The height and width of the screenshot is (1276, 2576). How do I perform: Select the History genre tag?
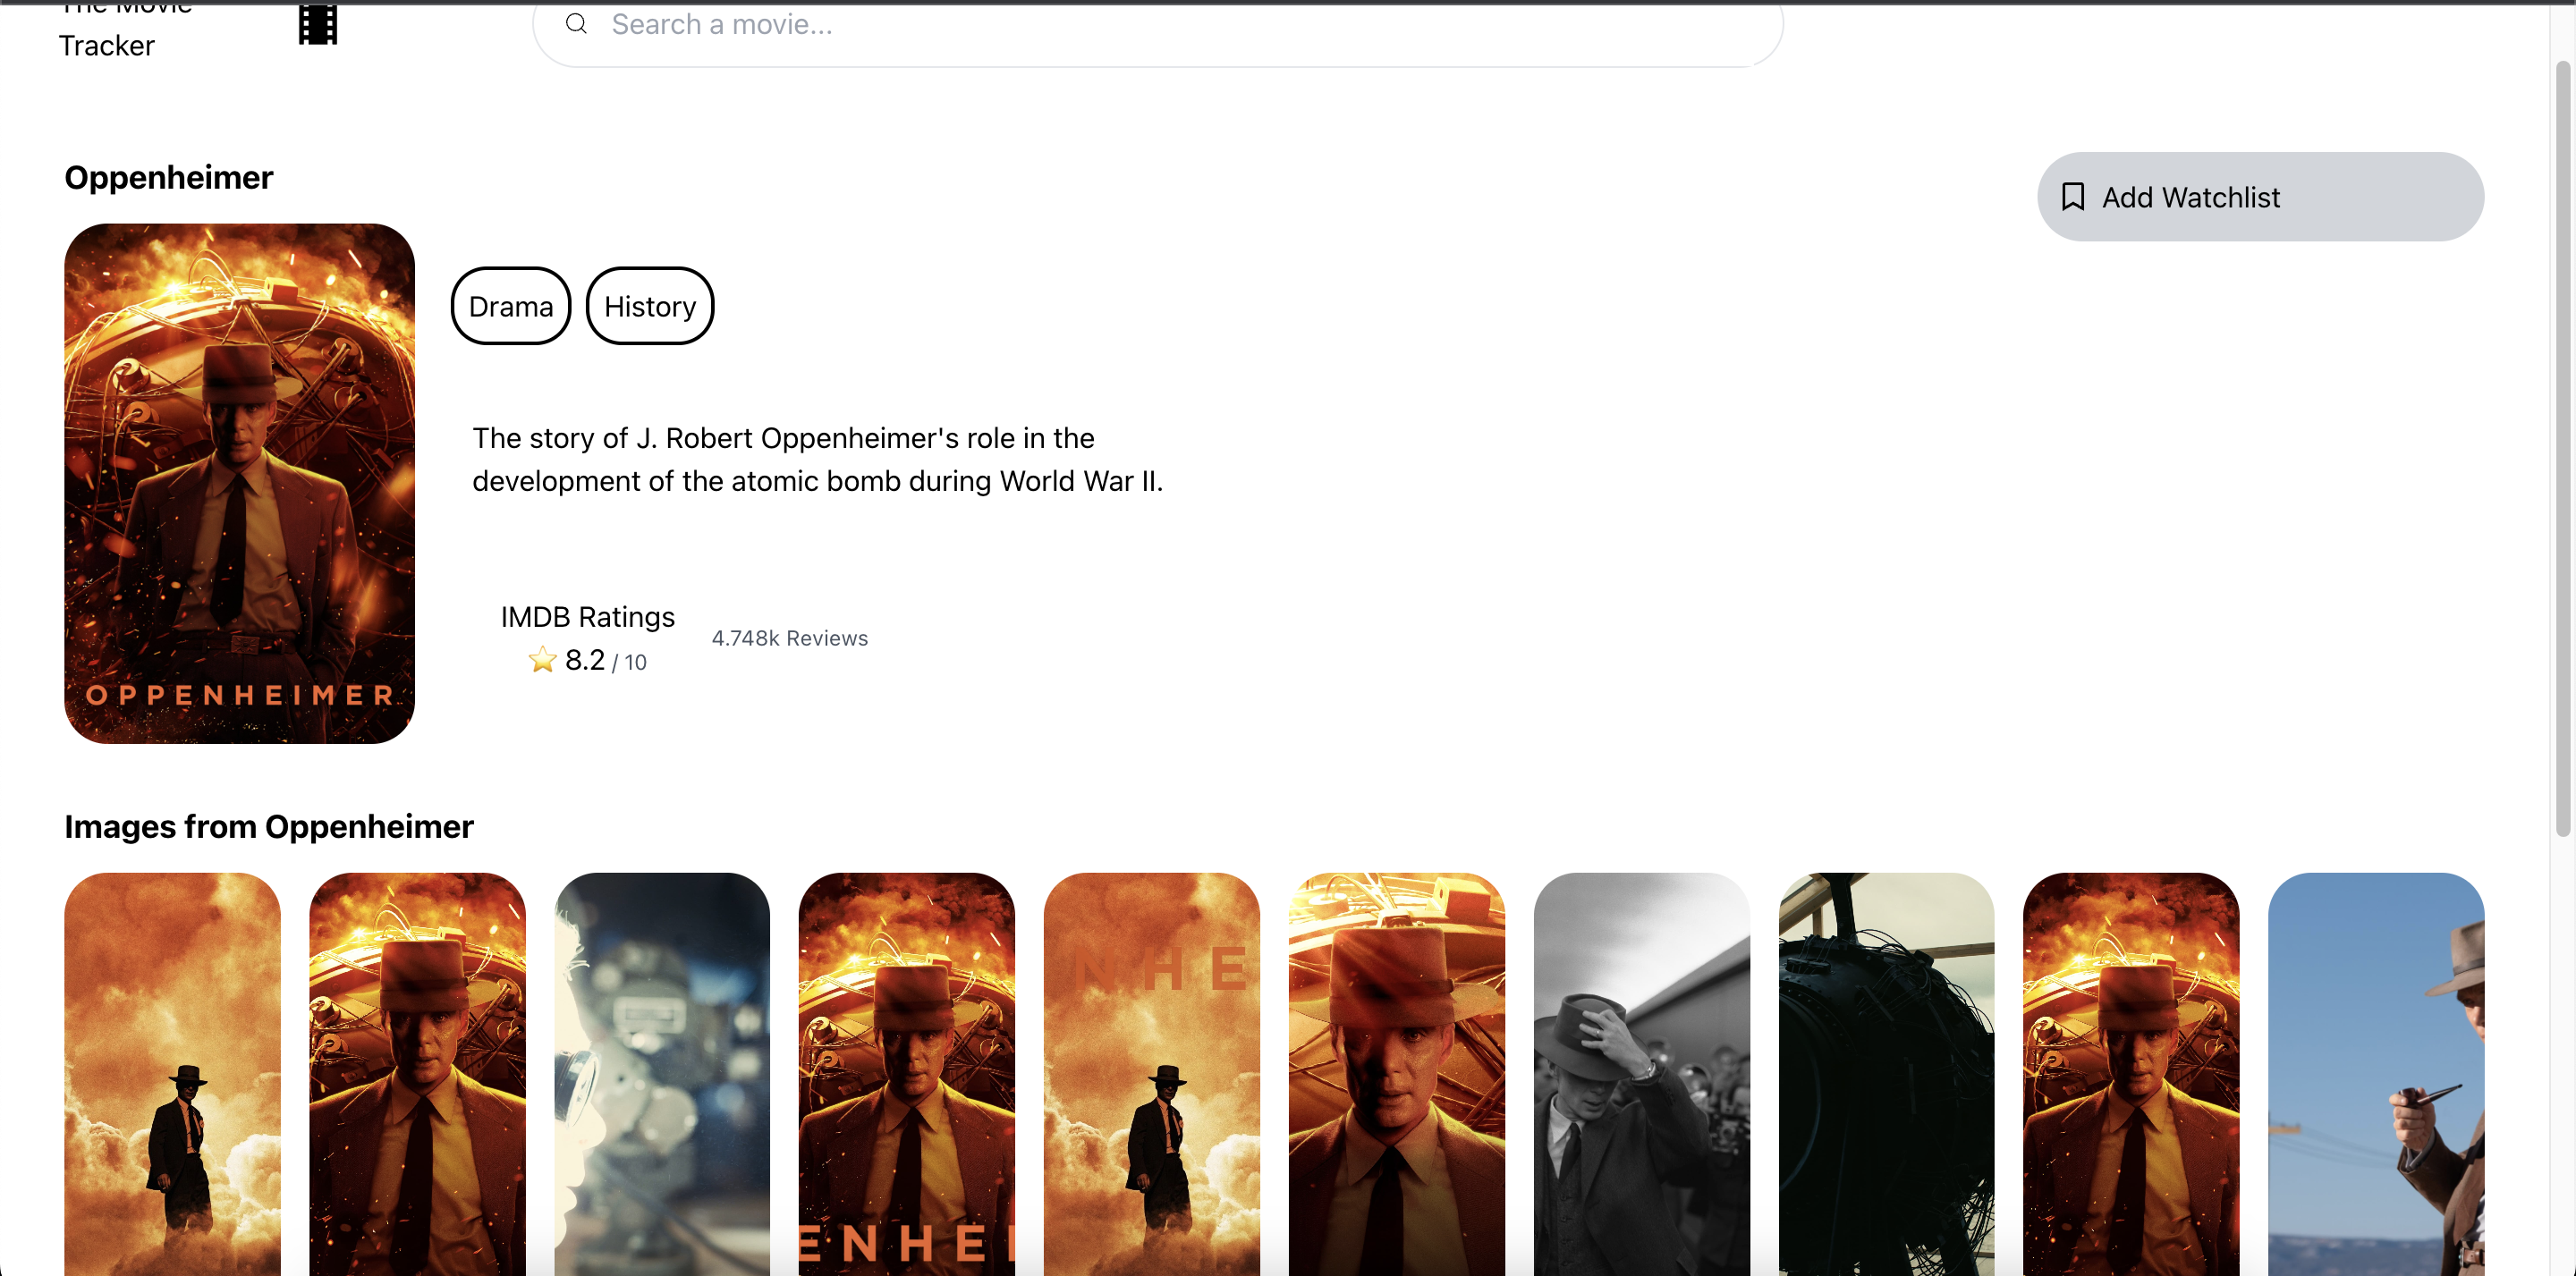pyautogui.click(x=650, y=306)
